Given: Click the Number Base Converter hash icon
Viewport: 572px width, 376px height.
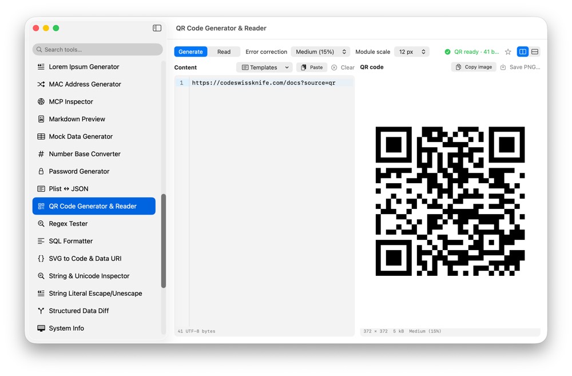Looking at the screenshot, I should tap(41, 154).
